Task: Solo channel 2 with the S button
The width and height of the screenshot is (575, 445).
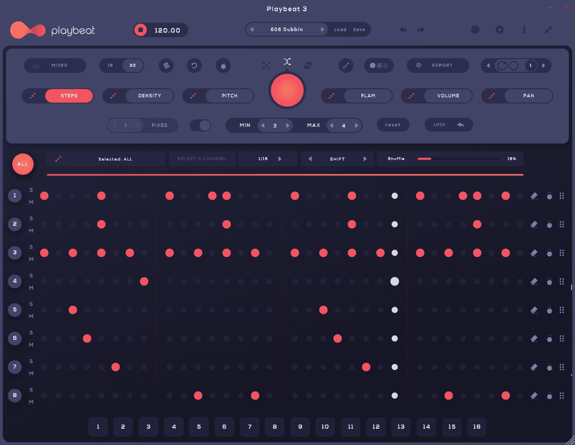Action: tap(31, 219)
